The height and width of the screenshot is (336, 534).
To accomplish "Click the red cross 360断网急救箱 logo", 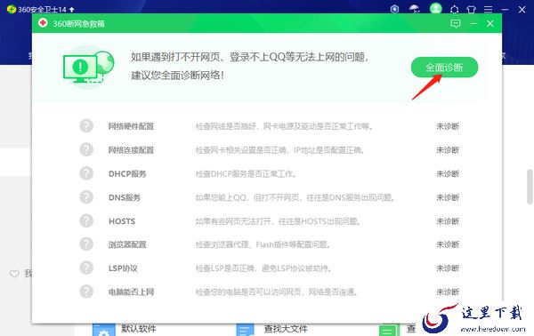I will [43, 23].
